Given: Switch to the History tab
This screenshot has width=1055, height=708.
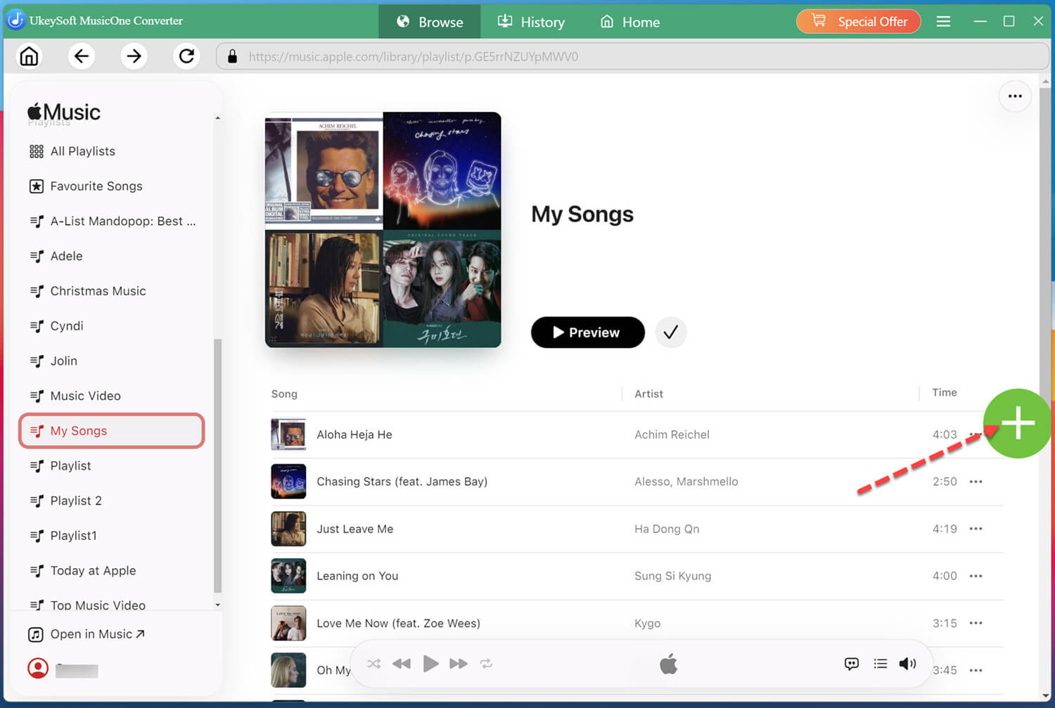Looking at the screenshot, I should click(x=531, y=22).
